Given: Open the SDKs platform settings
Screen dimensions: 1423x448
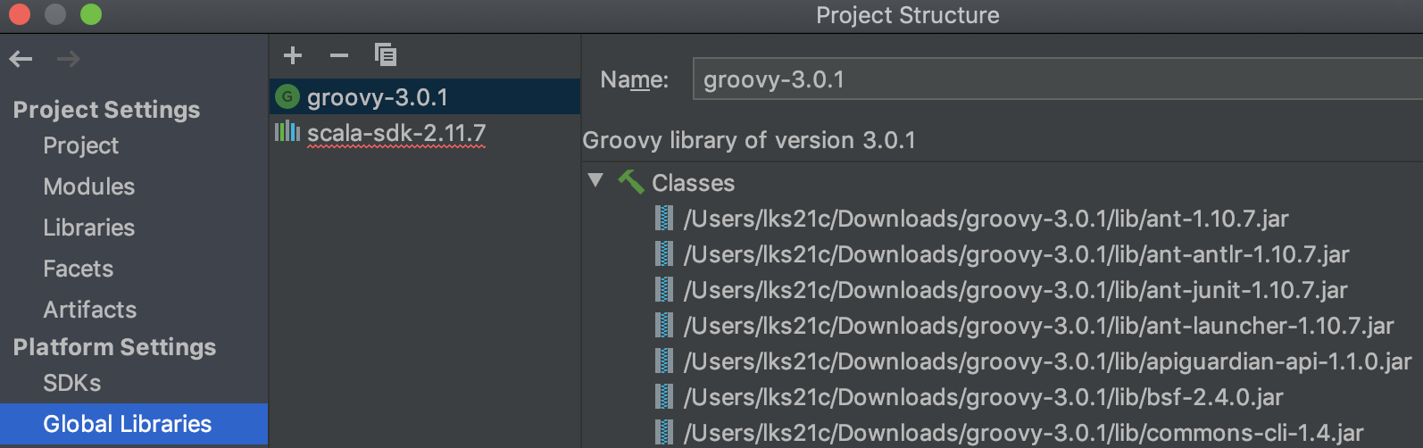Looking at the screenshot, I should (x=72, y=383).
